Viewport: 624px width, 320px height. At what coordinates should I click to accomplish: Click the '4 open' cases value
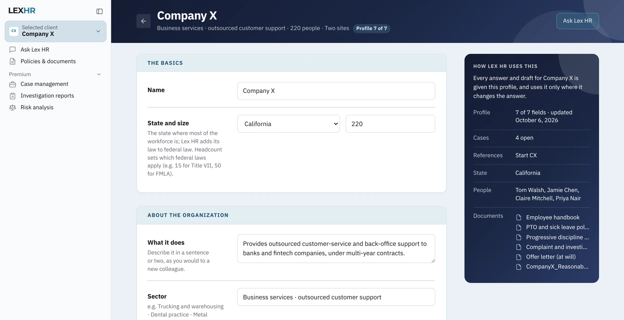[x=524, y=138]
